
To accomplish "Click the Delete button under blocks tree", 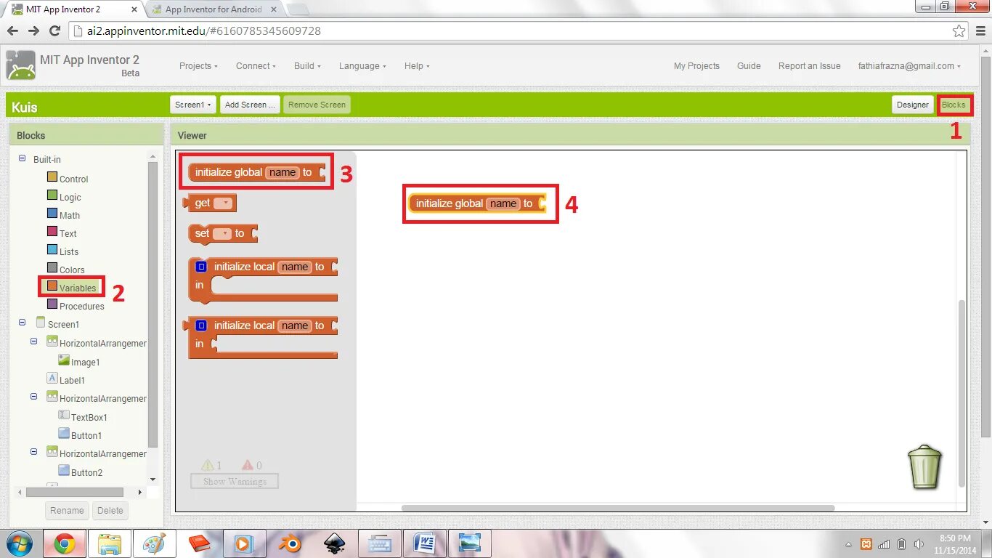I will [x=110, y=511].
